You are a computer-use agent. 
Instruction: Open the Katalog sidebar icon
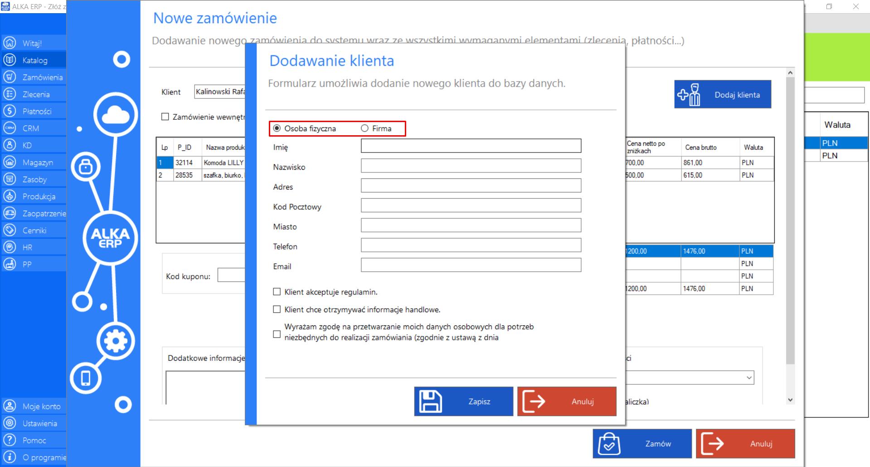pos(10,60)
